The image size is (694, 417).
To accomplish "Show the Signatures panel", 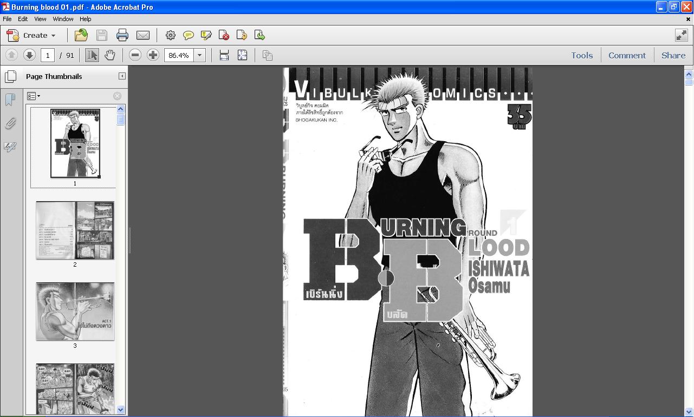I will 10,147.
